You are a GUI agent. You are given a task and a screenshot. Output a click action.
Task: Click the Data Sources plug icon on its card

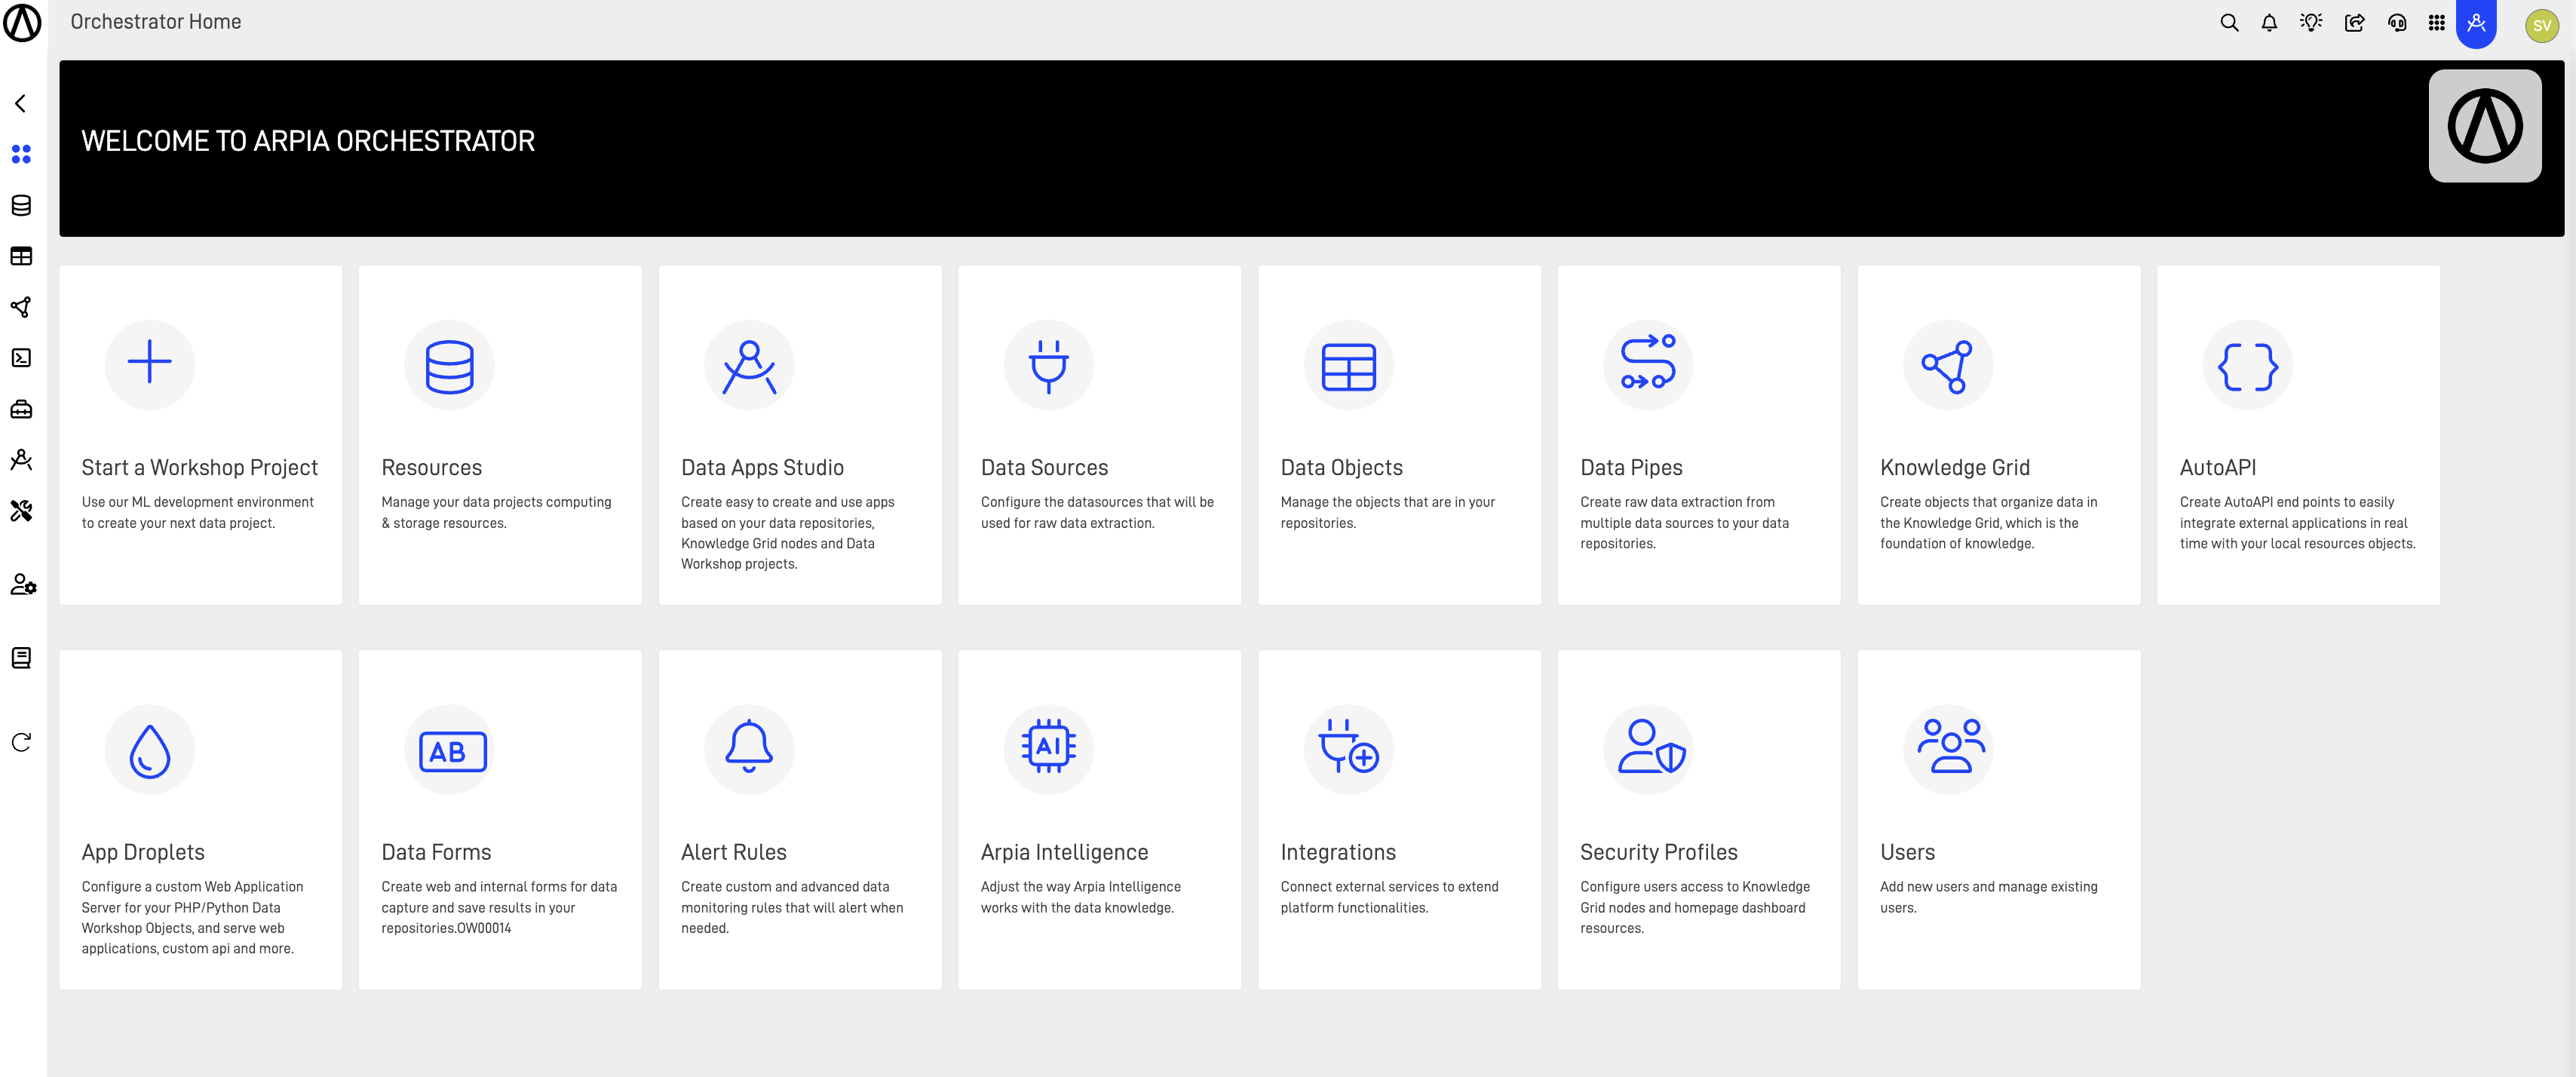point(1049,366)
